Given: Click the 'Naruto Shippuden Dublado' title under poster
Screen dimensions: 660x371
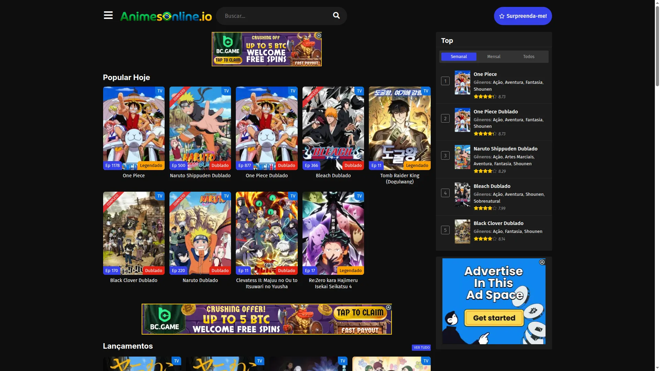Looking at the screenshot, I should point(200,176).
